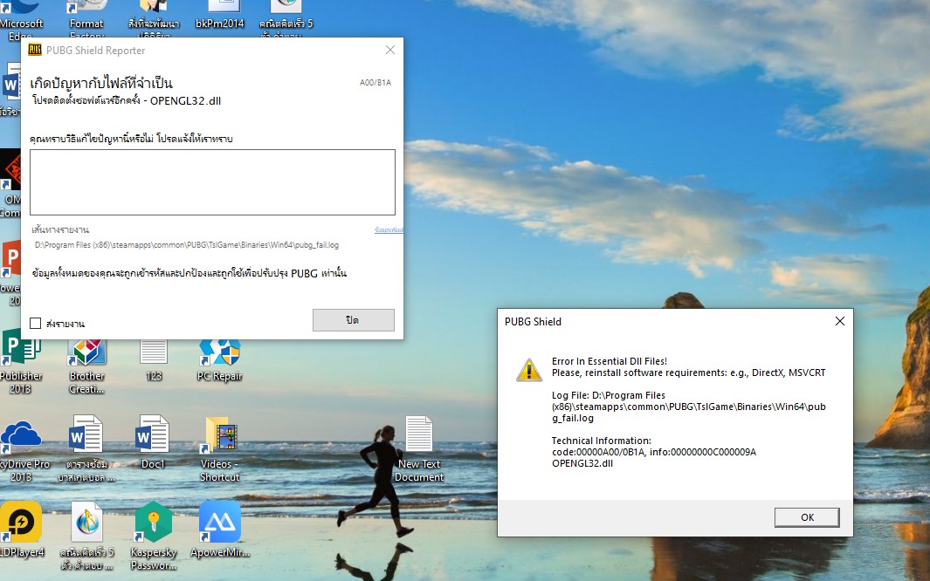Open the New Text Document icon
930x581 pixels.
(419, 449)
